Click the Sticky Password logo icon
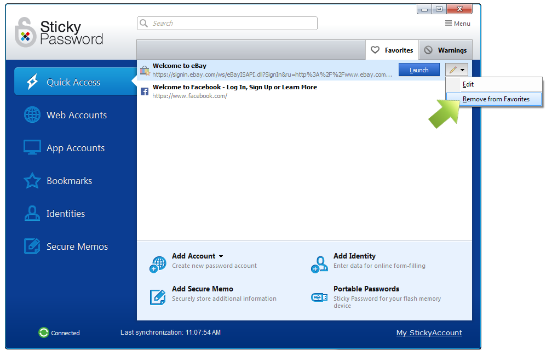 [x=25, y=32]
